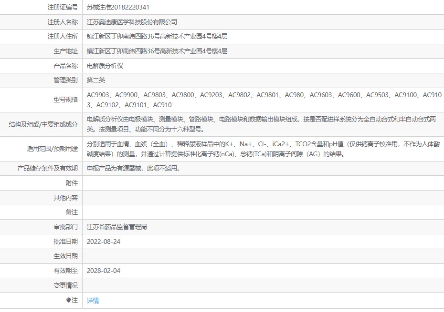Select management category value 第二类
This screenshot has height=312, width=444.
pyautogui.click(x=95, y=80)
